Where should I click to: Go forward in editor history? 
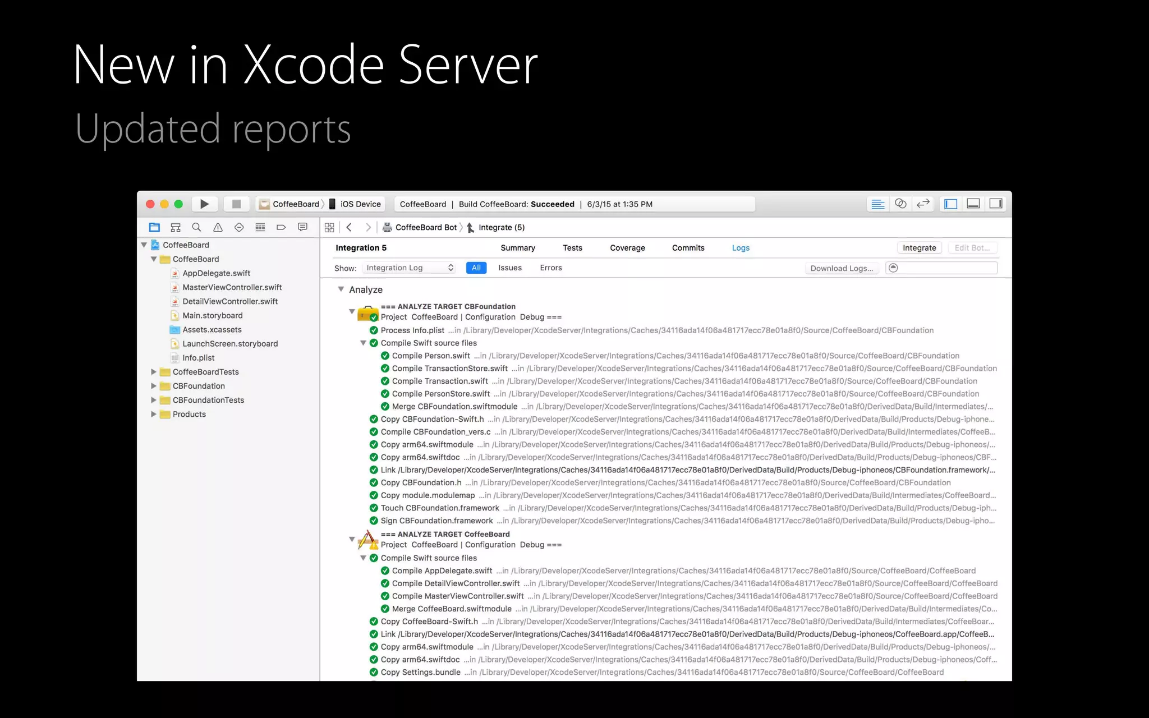(x=368, y=227)
